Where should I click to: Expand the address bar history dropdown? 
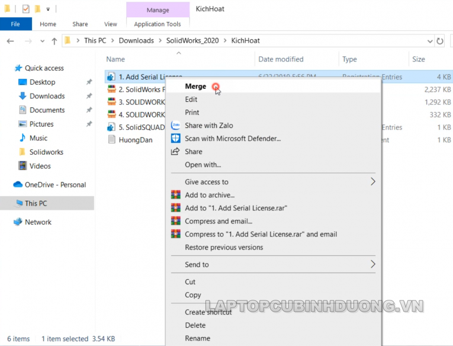[x=430, y=41]
